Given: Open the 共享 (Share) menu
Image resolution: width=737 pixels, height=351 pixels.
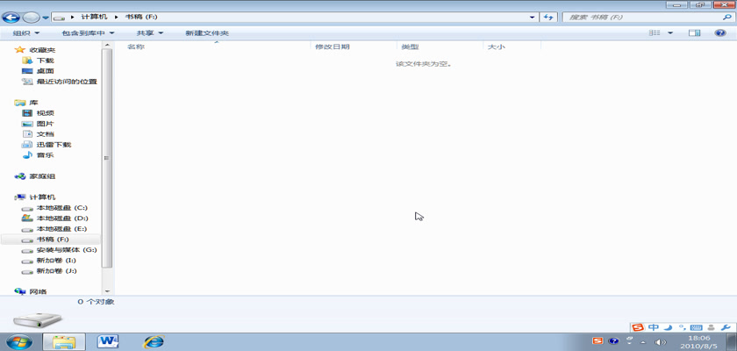Looking at the screenshot, I should click(148, 33).
